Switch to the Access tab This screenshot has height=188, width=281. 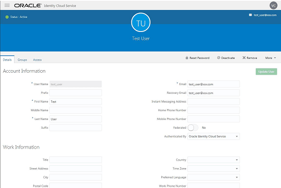point(37,60)
